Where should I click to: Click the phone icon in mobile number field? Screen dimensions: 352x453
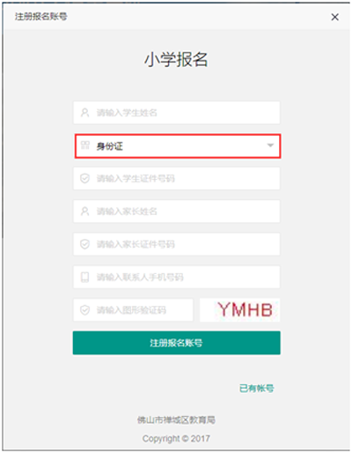click(x=85, y=277)
